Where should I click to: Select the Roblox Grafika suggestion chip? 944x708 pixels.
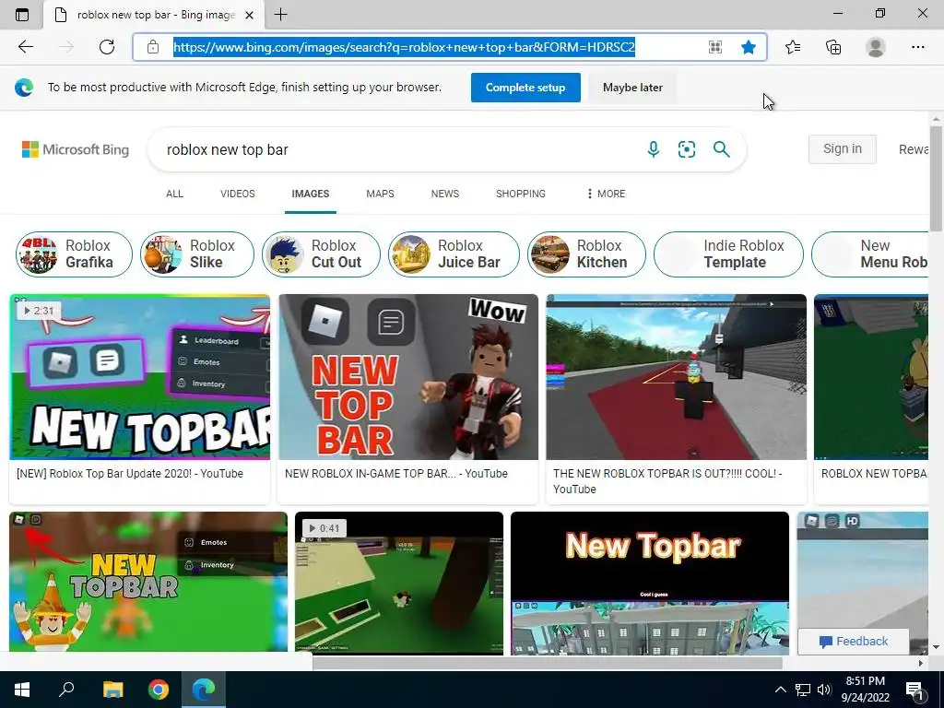click(x=74, y=254)
